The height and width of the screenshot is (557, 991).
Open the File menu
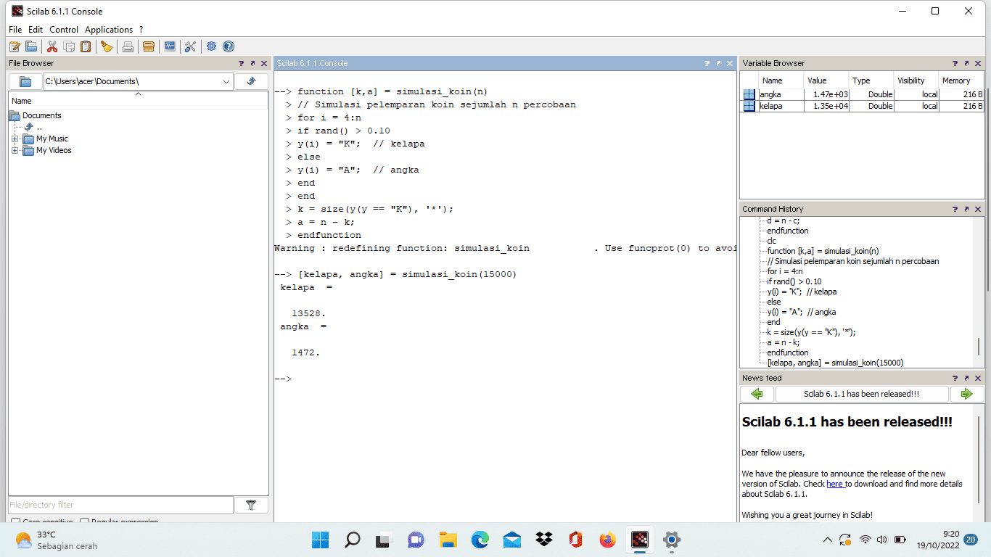[x=15, y=30]
